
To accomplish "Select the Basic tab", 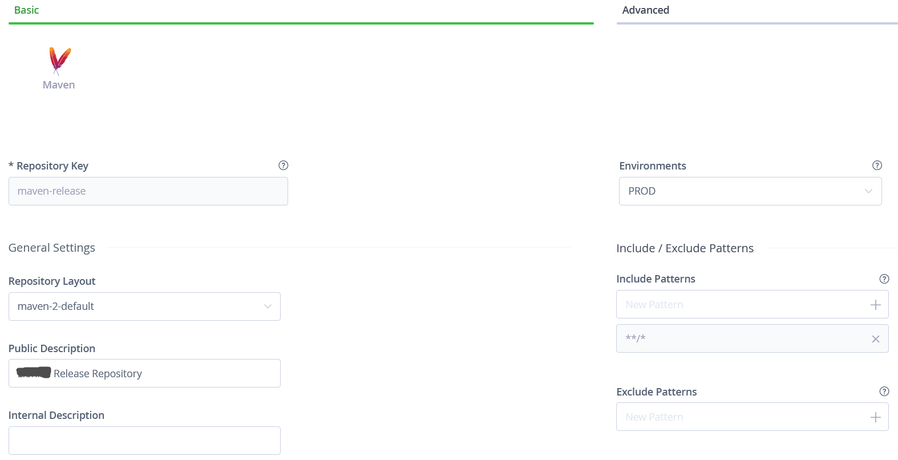I will 26,10.
